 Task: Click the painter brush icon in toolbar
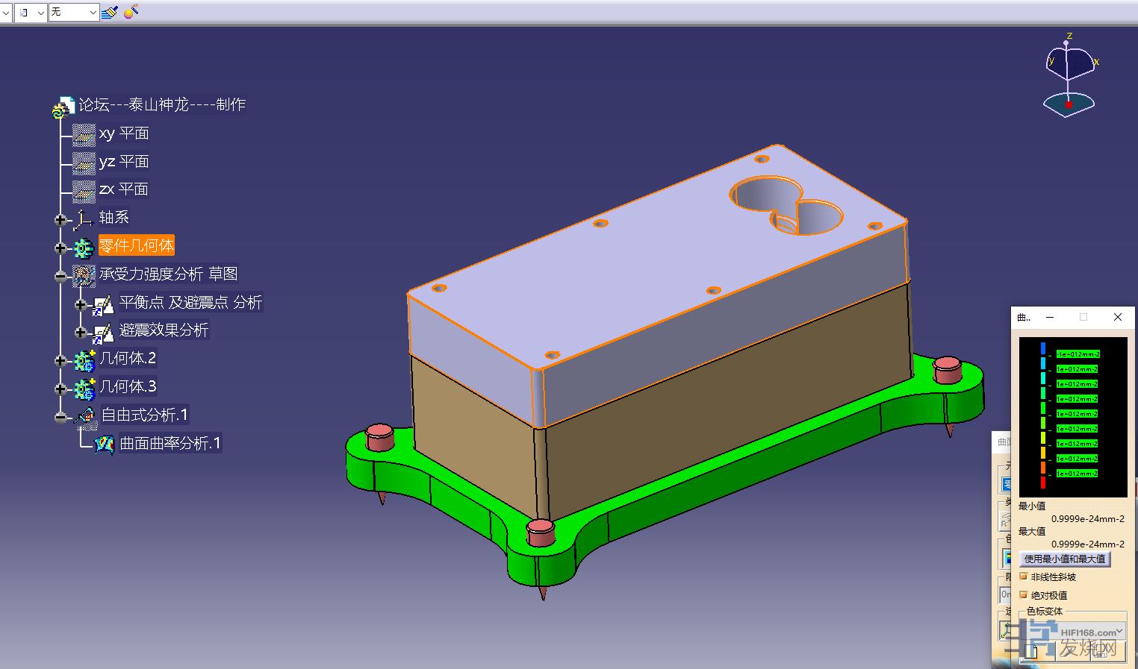110,12
